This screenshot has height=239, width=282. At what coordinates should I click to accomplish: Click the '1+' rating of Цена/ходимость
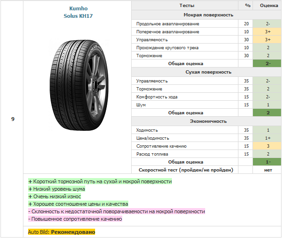(x=268, y=138)
